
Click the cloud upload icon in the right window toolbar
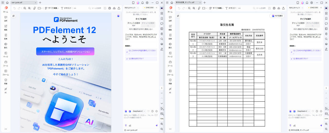279,8
